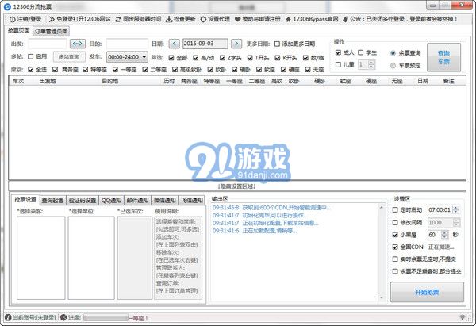Enable 实时余票无座时,不提交 checkbox
The image size is (476, 326).
click(395, 259)
